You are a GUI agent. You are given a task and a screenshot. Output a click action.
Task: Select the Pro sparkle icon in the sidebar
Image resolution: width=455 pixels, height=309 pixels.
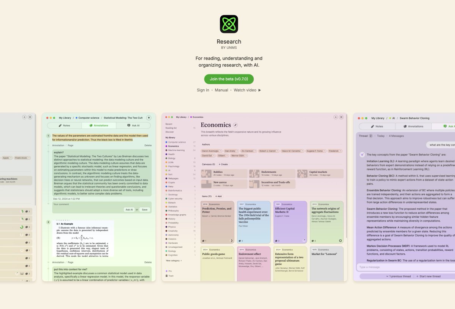coord(166,271)
